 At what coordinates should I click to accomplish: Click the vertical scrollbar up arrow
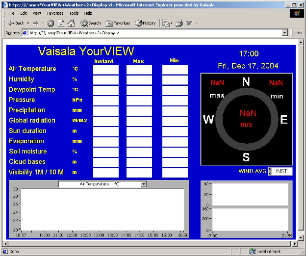pos(301,42)
